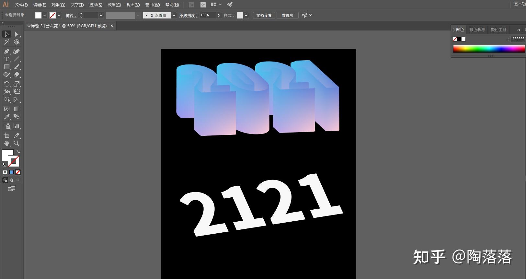
Task: Select the Warp (Width) tool
Action: click(x=7, y=92)
